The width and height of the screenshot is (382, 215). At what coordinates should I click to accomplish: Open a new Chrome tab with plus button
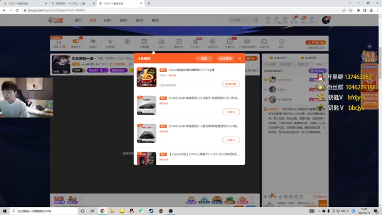149,3
